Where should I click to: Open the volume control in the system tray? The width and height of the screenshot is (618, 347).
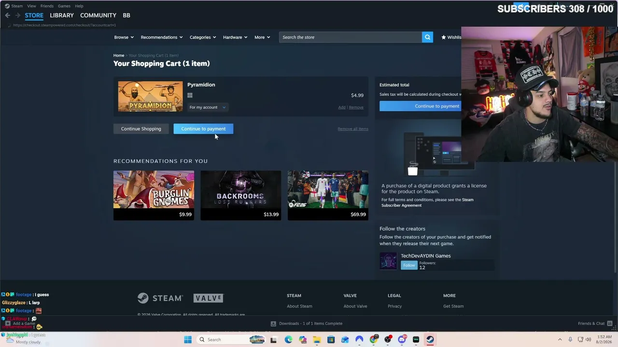click(588, 339)
